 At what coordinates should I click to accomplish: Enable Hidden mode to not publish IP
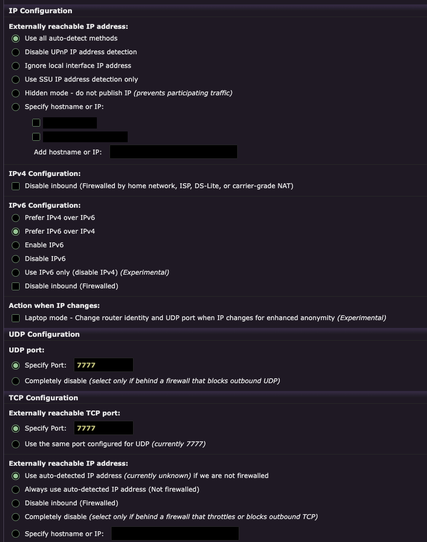(x=16, y=93)
